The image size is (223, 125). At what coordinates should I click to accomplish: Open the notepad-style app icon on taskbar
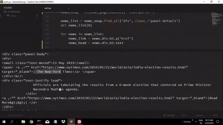pos(55,122)
